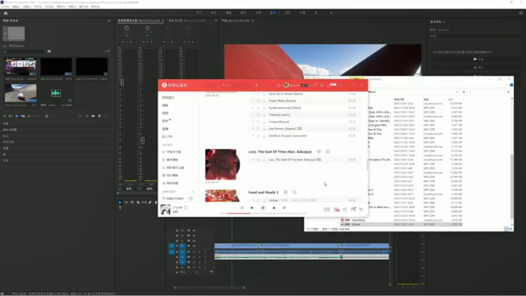This screenshot has height=296, width=526.
Task: Select the Track Select Forward tool
Action: (x=126, y=203)
